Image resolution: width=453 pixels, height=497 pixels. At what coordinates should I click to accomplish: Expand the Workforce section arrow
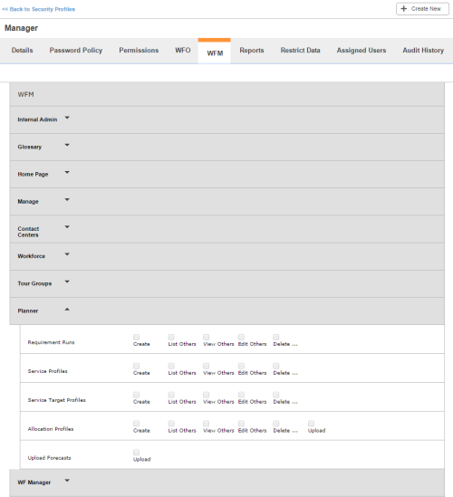click(x=67, y=254)
